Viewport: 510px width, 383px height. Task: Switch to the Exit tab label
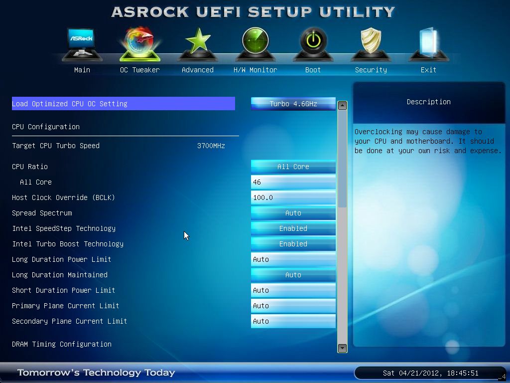point(428,70)
